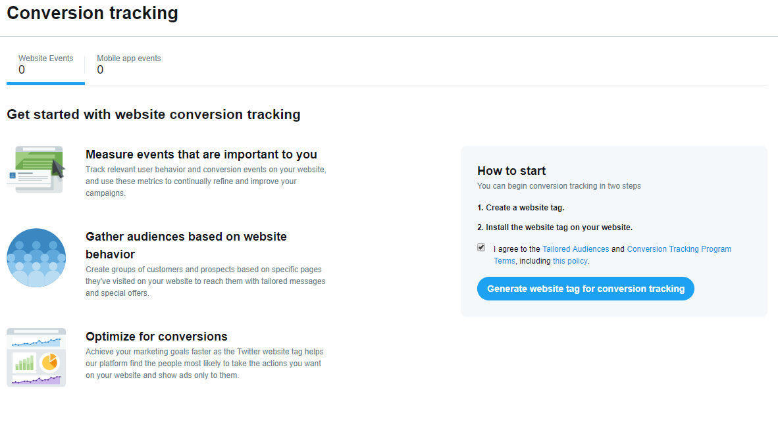
Task: Click the Gather audiences based on website heading
Action: coord(186,237)
